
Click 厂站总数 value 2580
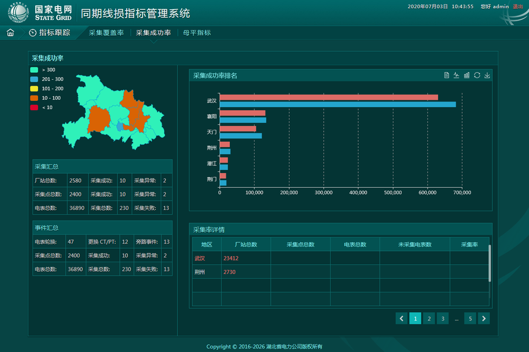click(x=75, y=181)
